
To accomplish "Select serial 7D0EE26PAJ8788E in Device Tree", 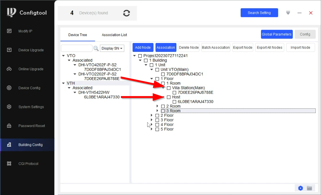I will click(102, 78).
